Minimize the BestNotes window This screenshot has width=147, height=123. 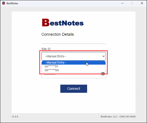(x=122, y=3)
